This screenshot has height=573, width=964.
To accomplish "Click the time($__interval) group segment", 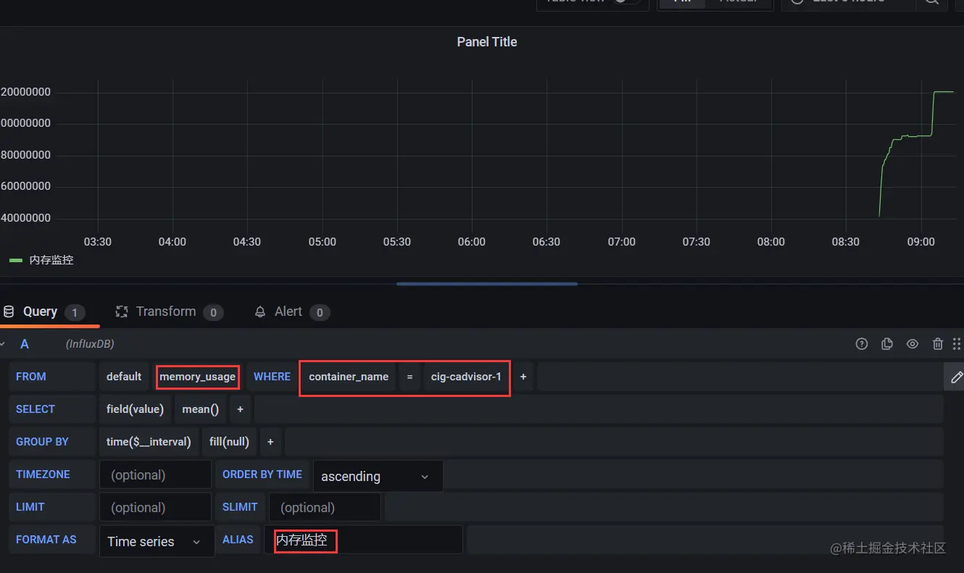I will [149, 442].
